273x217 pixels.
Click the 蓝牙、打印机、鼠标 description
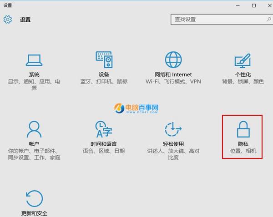104,81
